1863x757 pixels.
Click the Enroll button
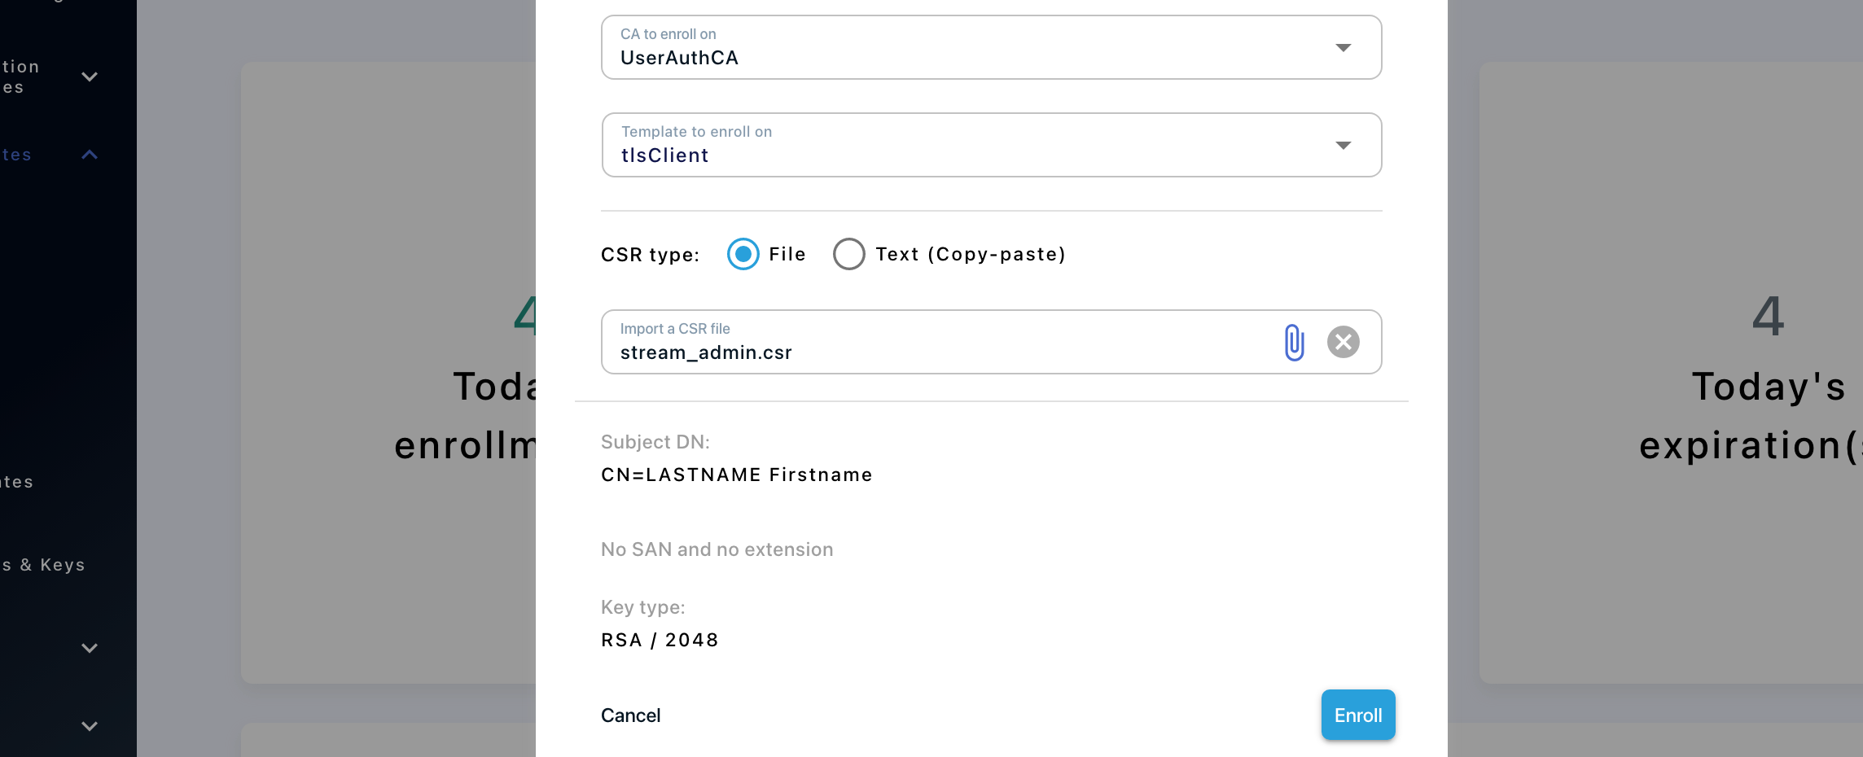(x=1357, y=715)
